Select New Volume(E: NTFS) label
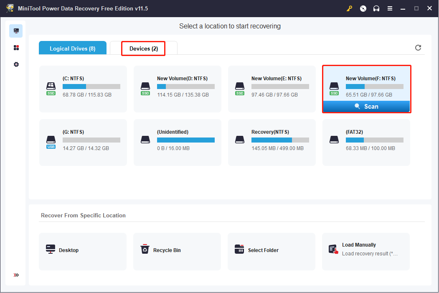This screenshot has width=439, height=293. (277, 79)
